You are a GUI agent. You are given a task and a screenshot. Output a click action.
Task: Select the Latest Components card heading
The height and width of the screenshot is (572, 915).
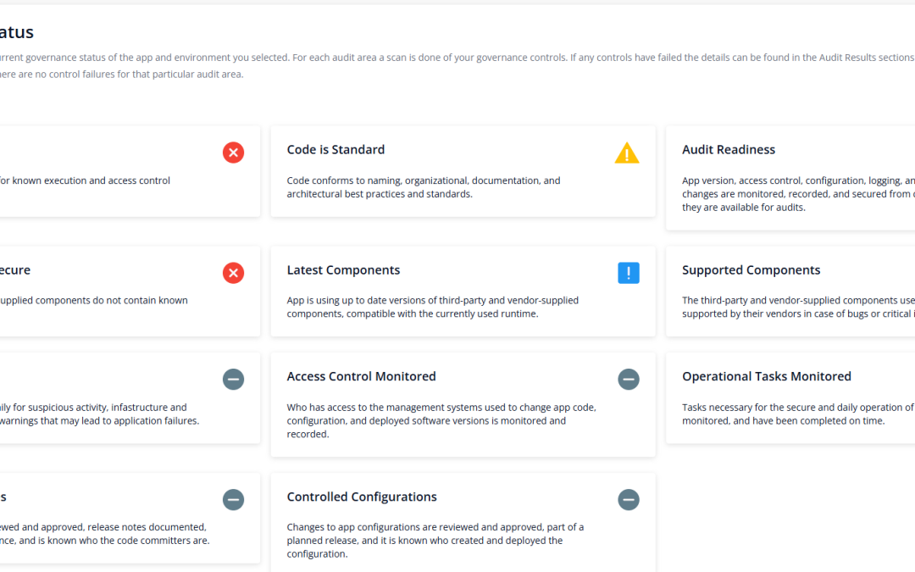click(x=343, y=270)
